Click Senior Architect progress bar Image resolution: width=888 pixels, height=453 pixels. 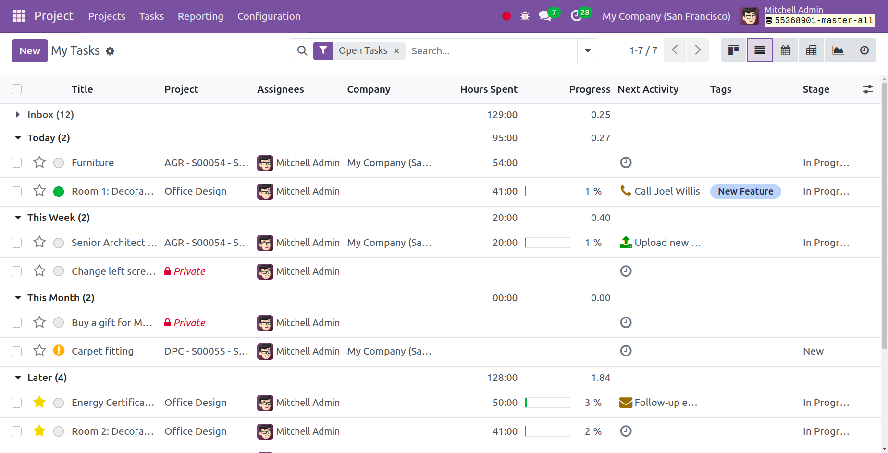(548, 243)
